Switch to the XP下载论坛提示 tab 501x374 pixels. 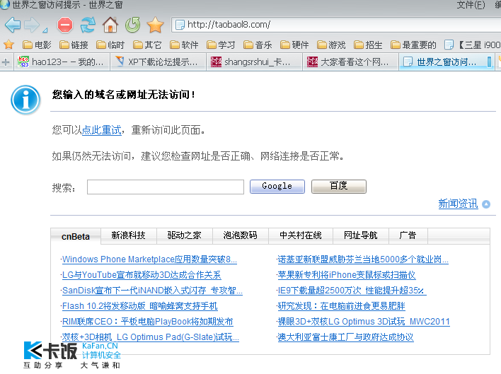(x=157, y=62)
